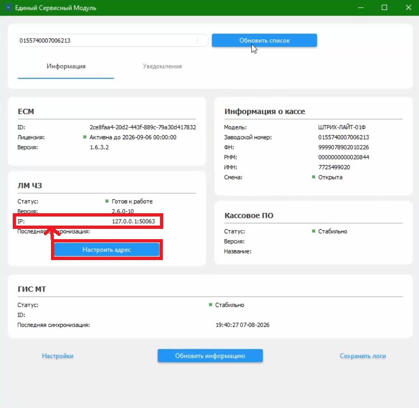The height and width of the screenshot is (408, 419).
Task: Click the Кассовое ПО 'Стабильно' status indicator
Action: tap(313, 231)
